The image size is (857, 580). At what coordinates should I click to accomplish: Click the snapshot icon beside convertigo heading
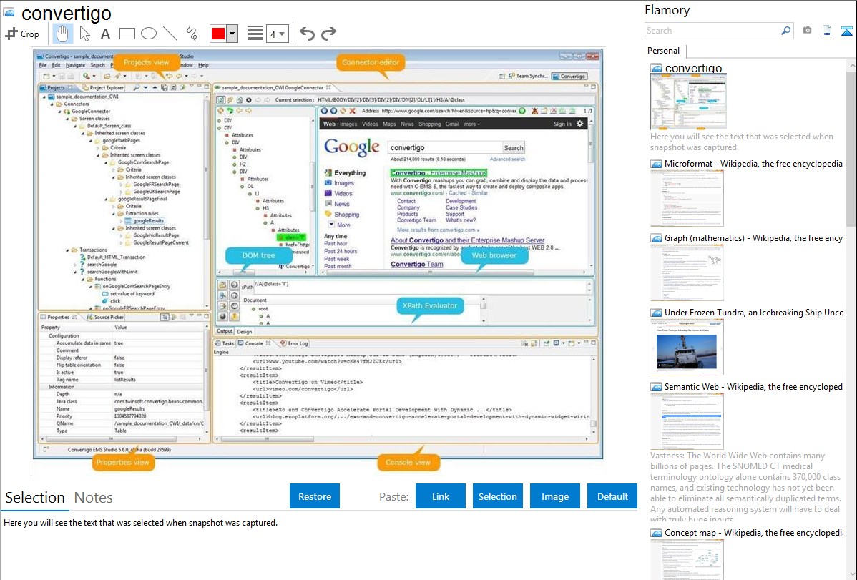pyautogui.click(x=9, y=11)
